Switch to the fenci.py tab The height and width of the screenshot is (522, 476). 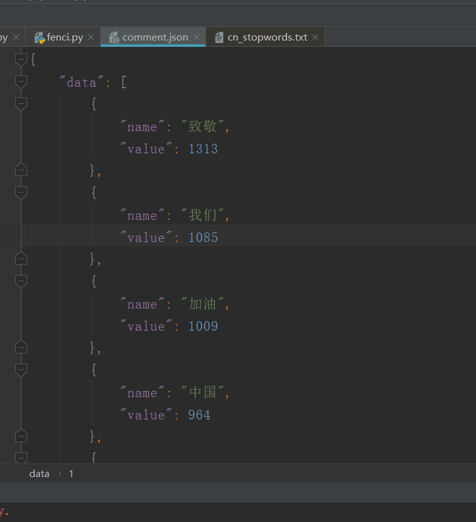click(65, 37)
